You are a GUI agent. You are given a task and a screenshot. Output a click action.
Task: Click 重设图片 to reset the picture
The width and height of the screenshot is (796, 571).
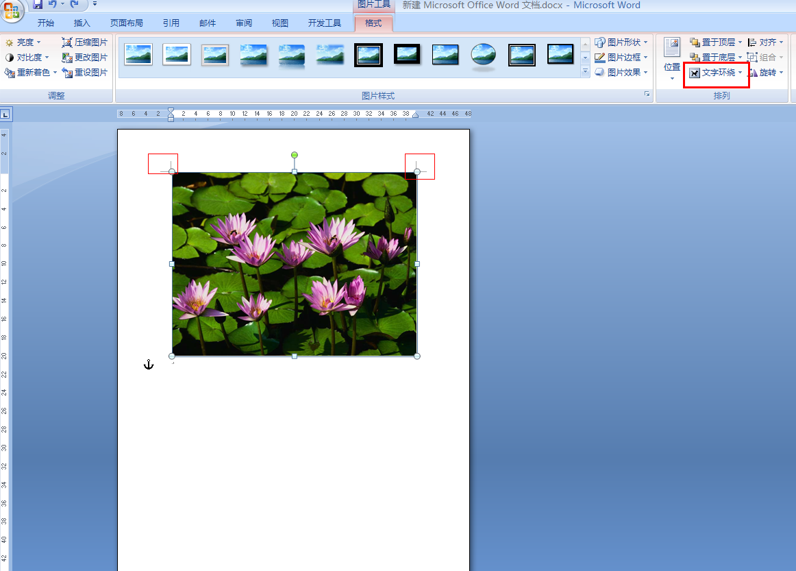(x=85, y=72)
